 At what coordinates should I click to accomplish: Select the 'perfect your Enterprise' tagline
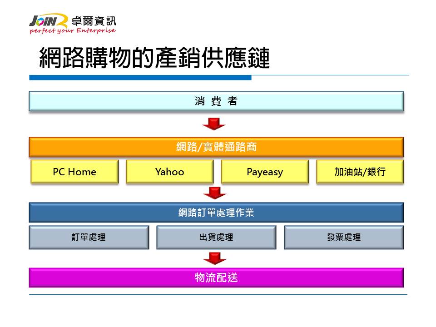tap(73, 31)
